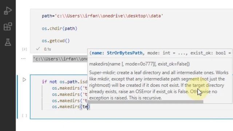Viewport: 233px width, 131px height.
Task: Click the tooltip's horizontal scrollbar
Action: tap(145, 102)
